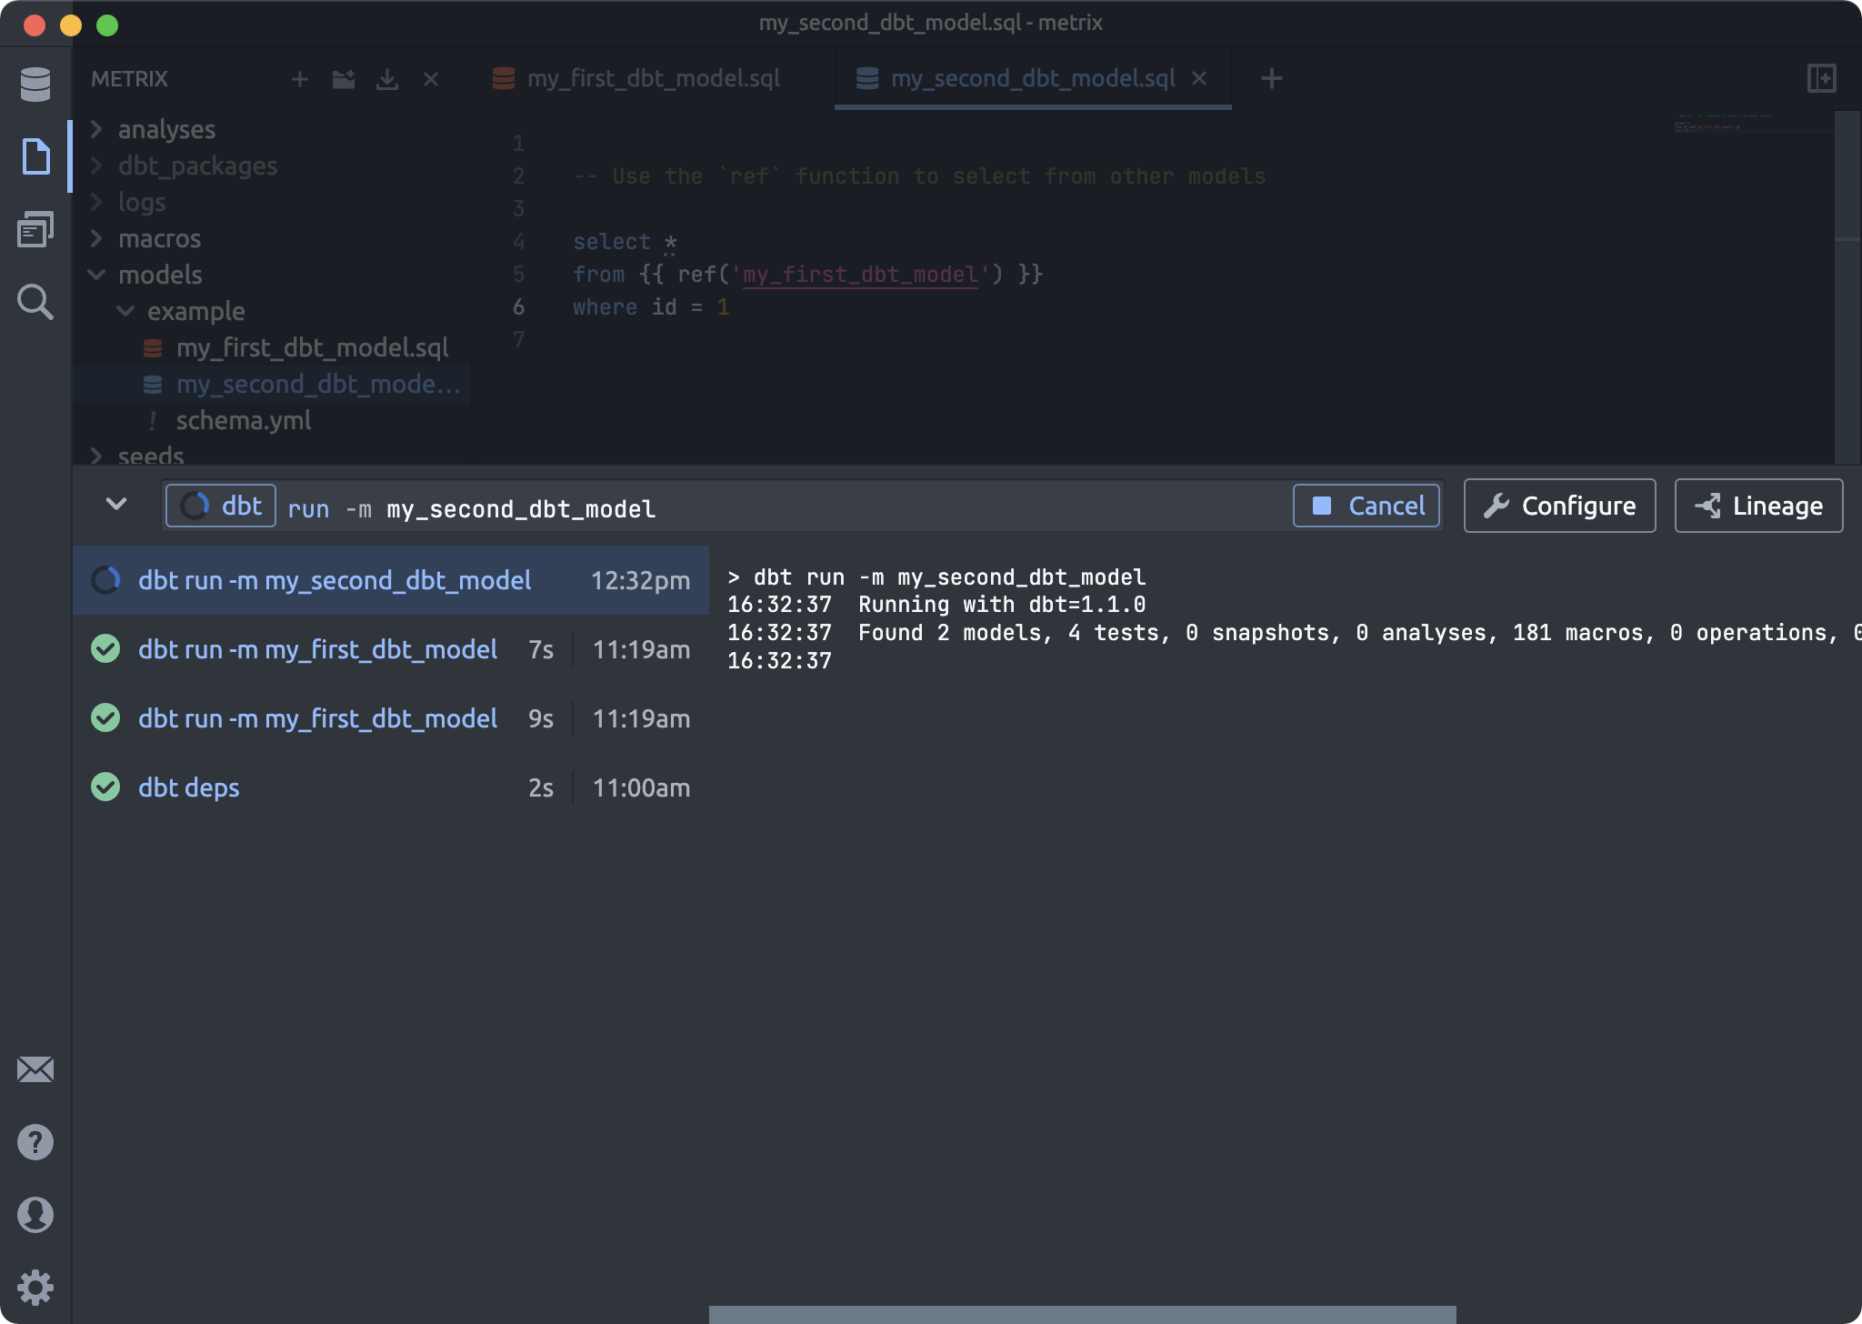Click the horizontal scrollbar under output log
Image resolution: width=1862 pixels, height=1324 pixels.
(x=1082, y=1315)
